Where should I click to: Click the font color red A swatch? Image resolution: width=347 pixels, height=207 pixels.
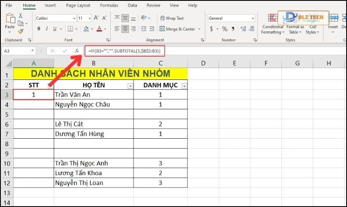click(99, 29)
